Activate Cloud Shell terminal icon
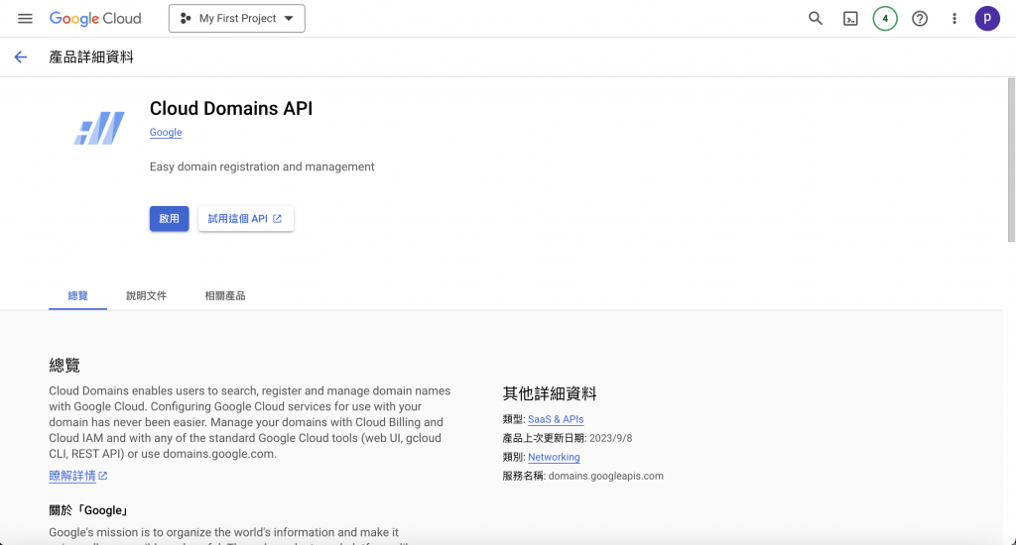This screenshot has height=545, width=1016. pyautogui.click(x=850, y=19)
